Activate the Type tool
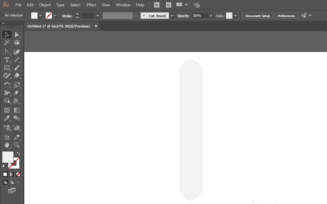This screenshot has height=204, width=327. [7, 60]
